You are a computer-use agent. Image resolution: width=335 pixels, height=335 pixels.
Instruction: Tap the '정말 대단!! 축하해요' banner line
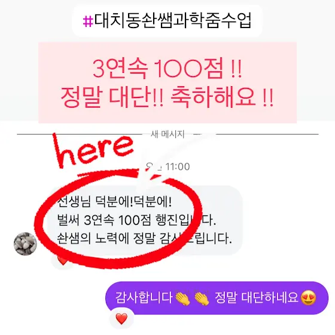tap(167, 97)
